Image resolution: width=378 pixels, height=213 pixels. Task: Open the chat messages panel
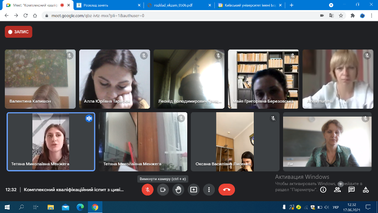click(351, 190)
